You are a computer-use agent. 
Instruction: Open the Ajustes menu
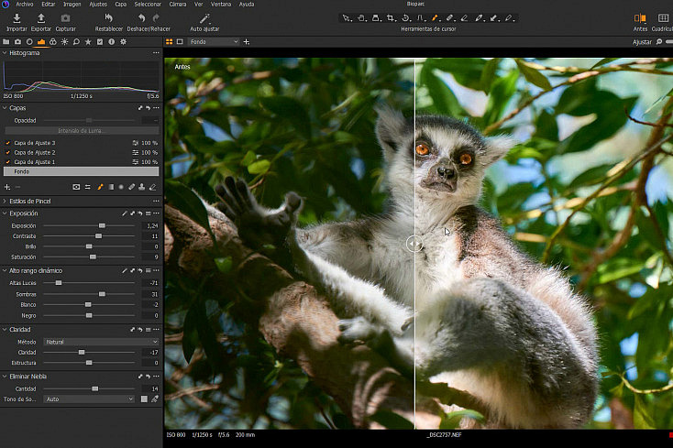click(x=98, y=4)
